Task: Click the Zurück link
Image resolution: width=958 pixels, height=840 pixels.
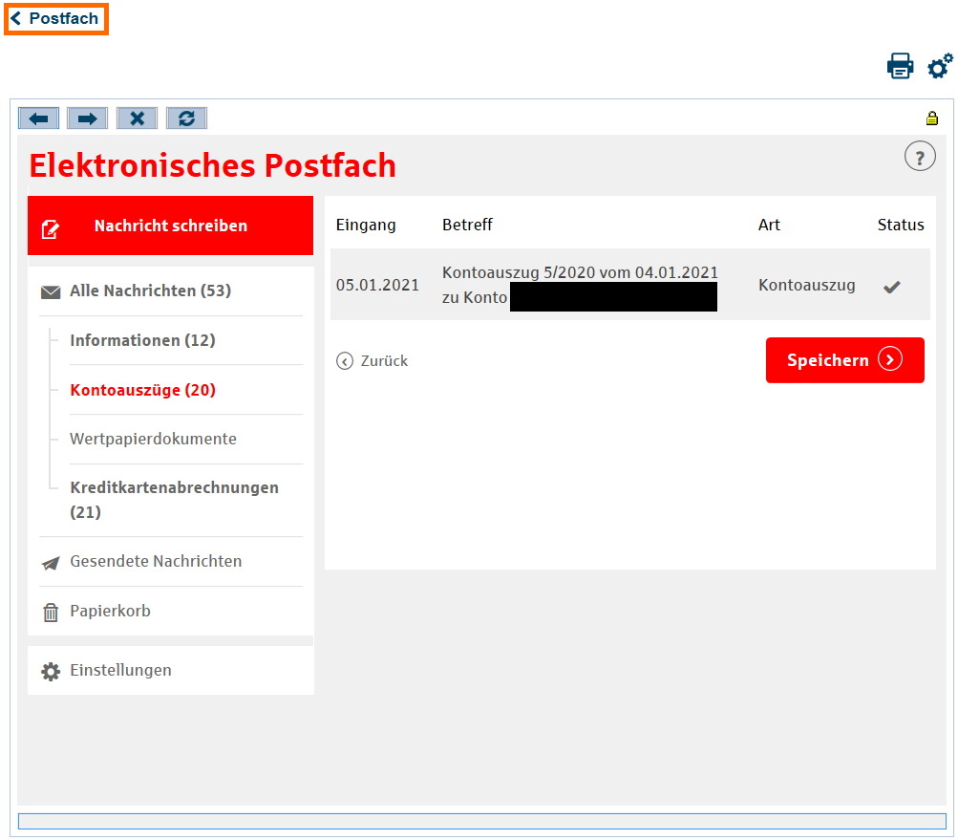Action: 373,361
